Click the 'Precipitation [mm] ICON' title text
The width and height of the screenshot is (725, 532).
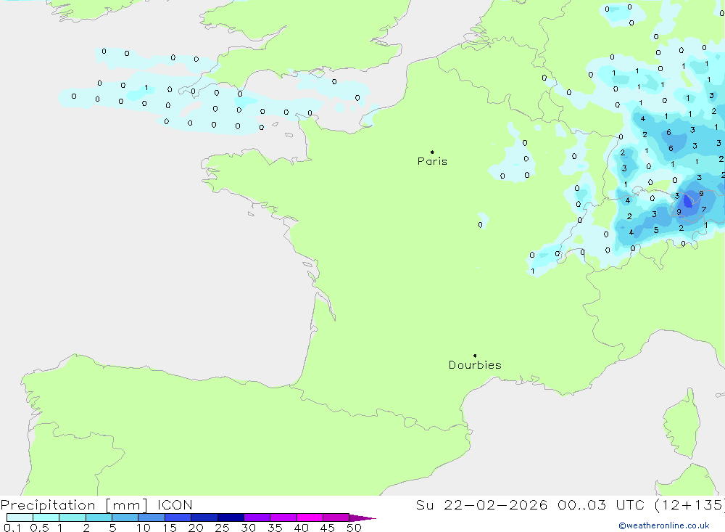96,504
